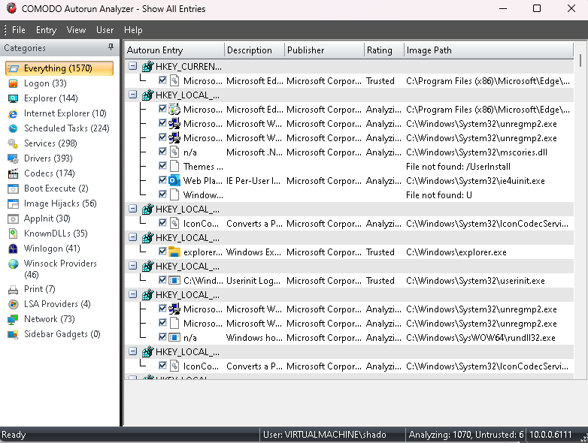Open the Internet Explorer category icon
Image resolution: width=588 pixels, height=443 pixels.
[x=13, y=113]
